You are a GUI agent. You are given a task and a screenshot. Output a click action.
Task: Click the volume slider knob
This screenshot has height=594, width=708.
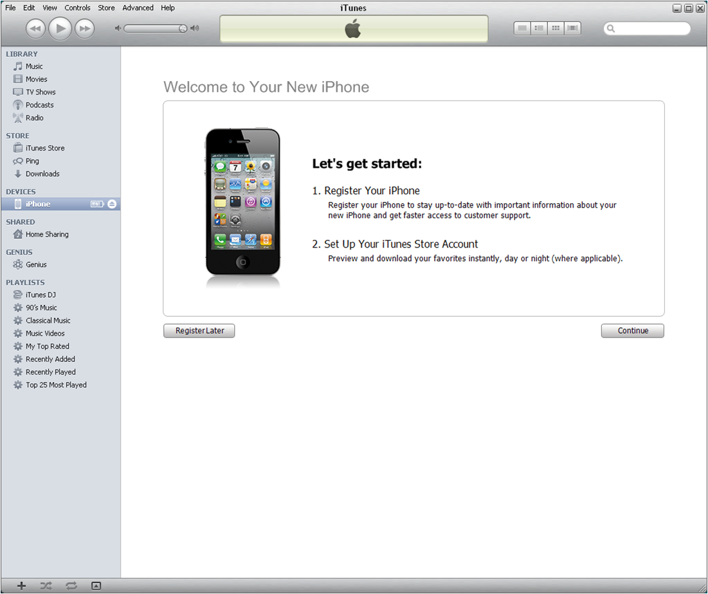(x=183, y=28)
